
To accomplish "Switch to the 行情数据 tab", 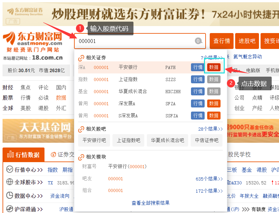I will [x=24, y=155].
